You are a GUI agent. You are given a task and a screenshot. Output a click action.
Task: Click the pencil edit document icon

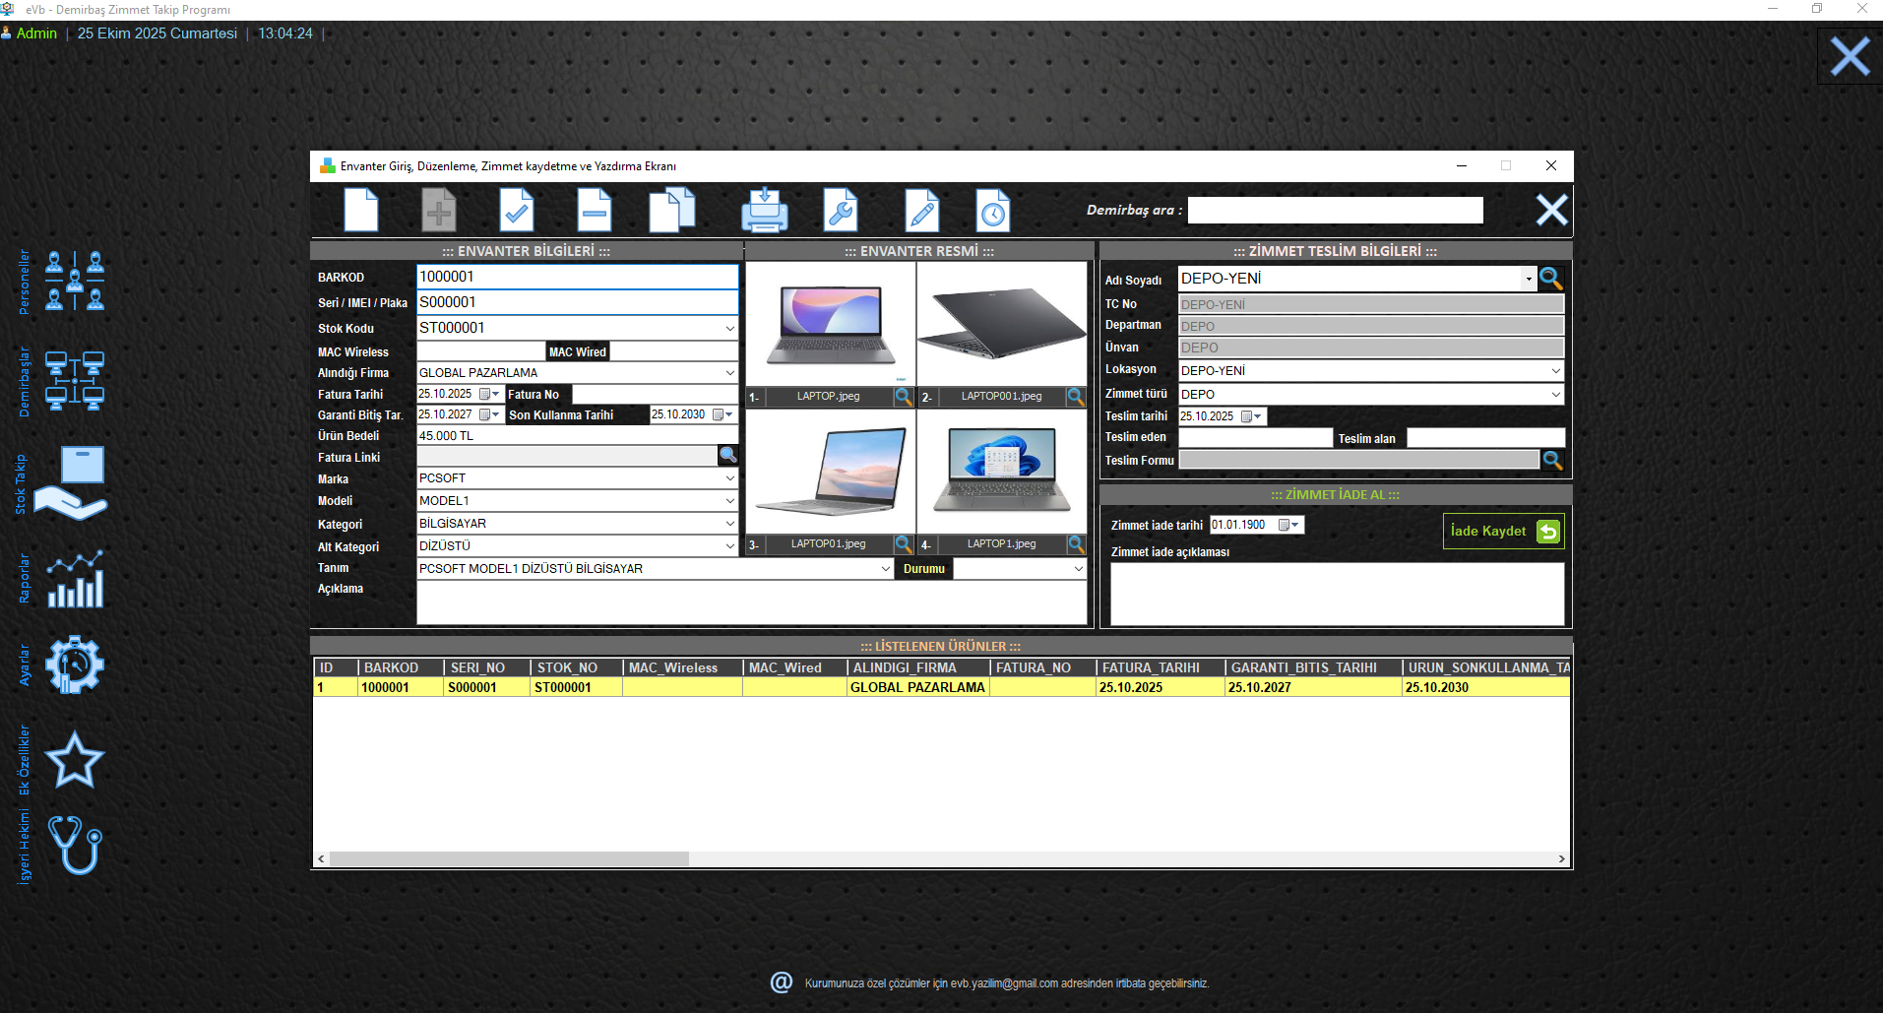coord(921,210)
